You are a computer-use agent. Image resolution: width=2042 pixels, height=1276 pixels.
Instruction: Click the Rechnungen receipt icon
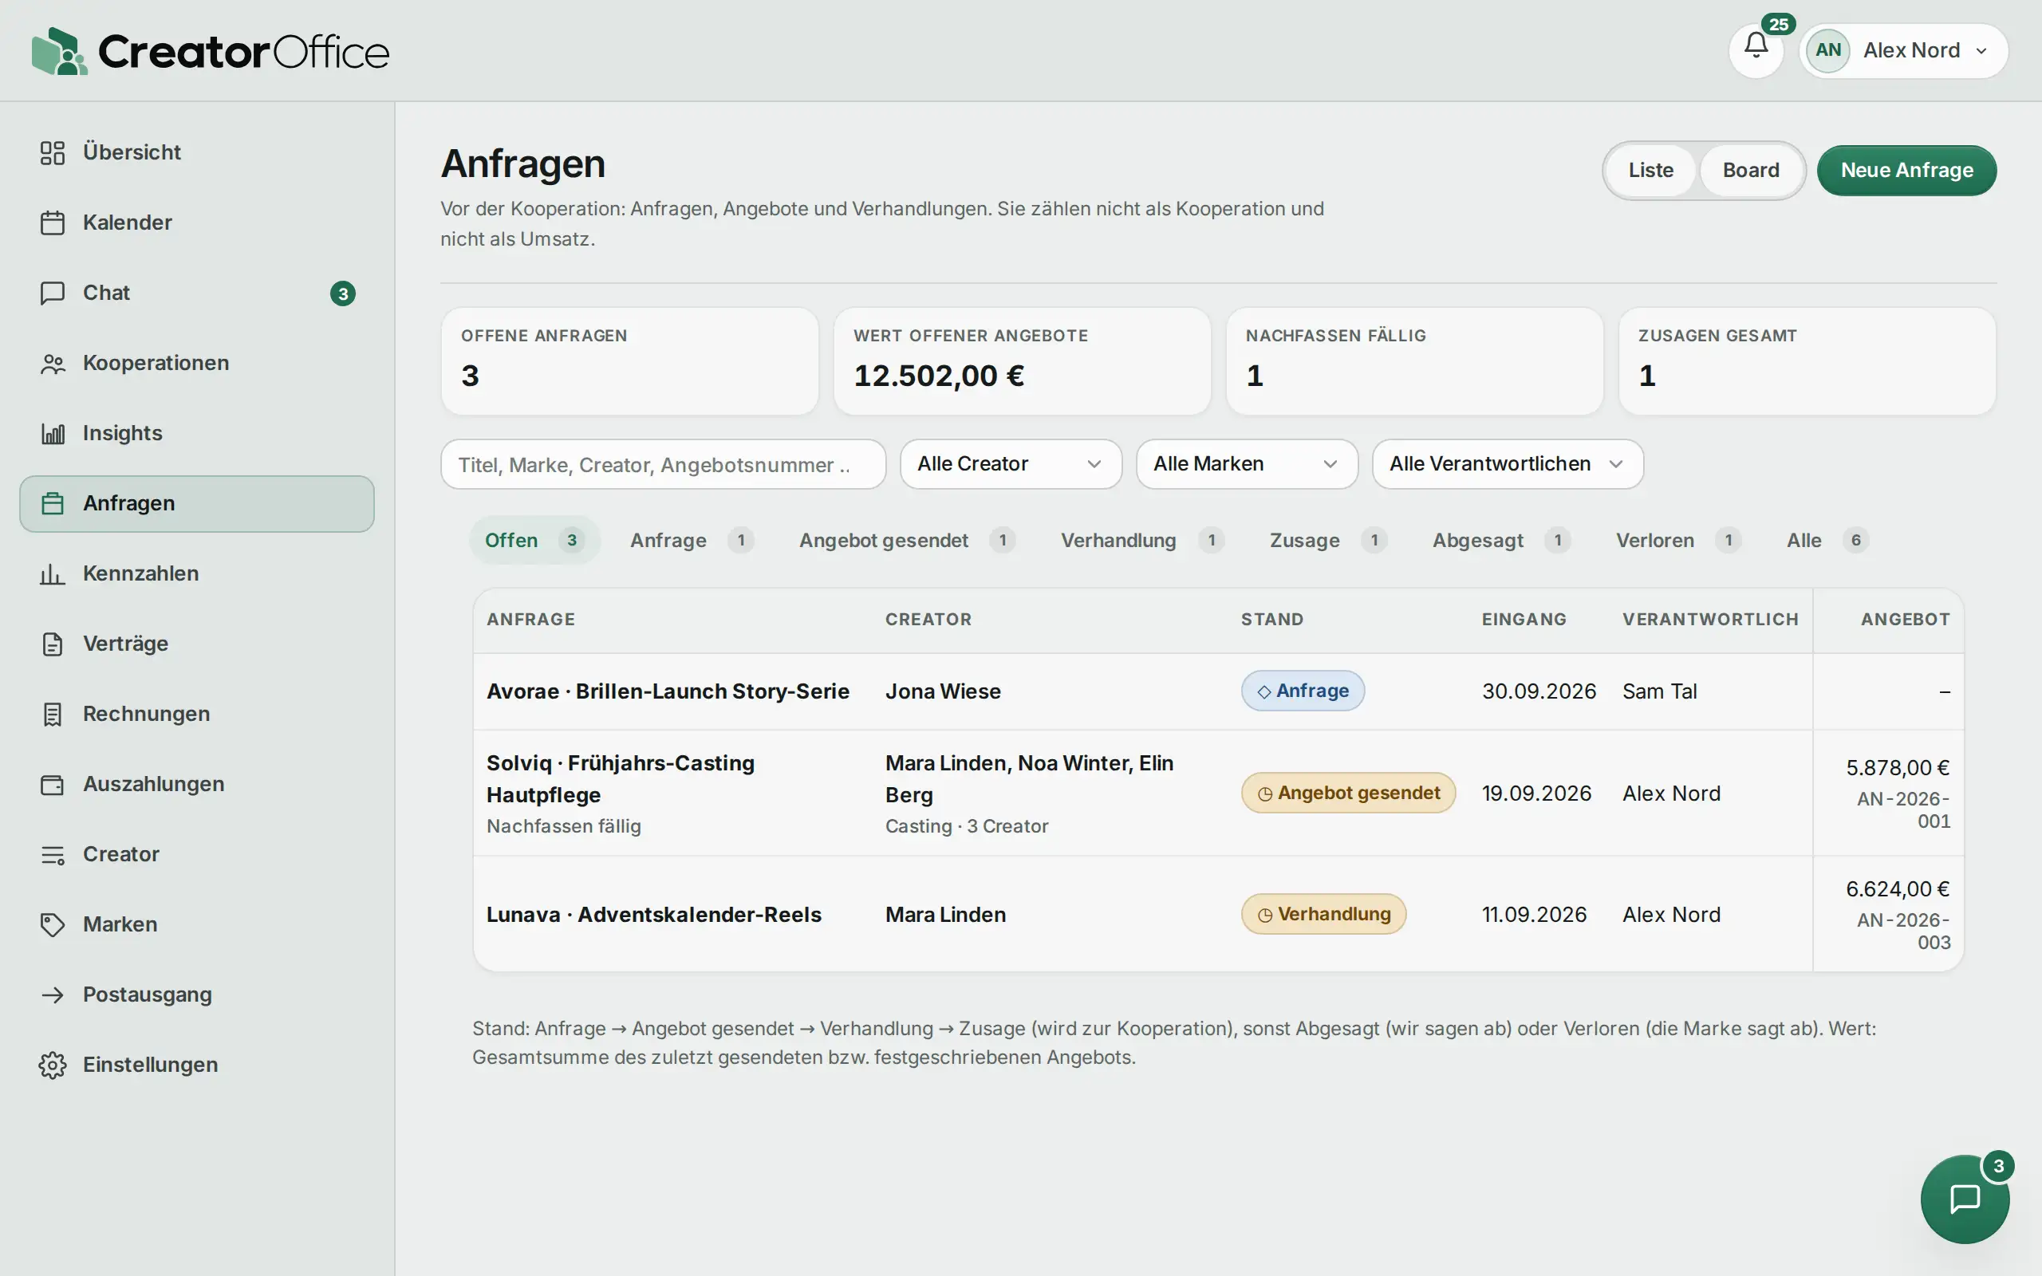click(x=53, y=714)
